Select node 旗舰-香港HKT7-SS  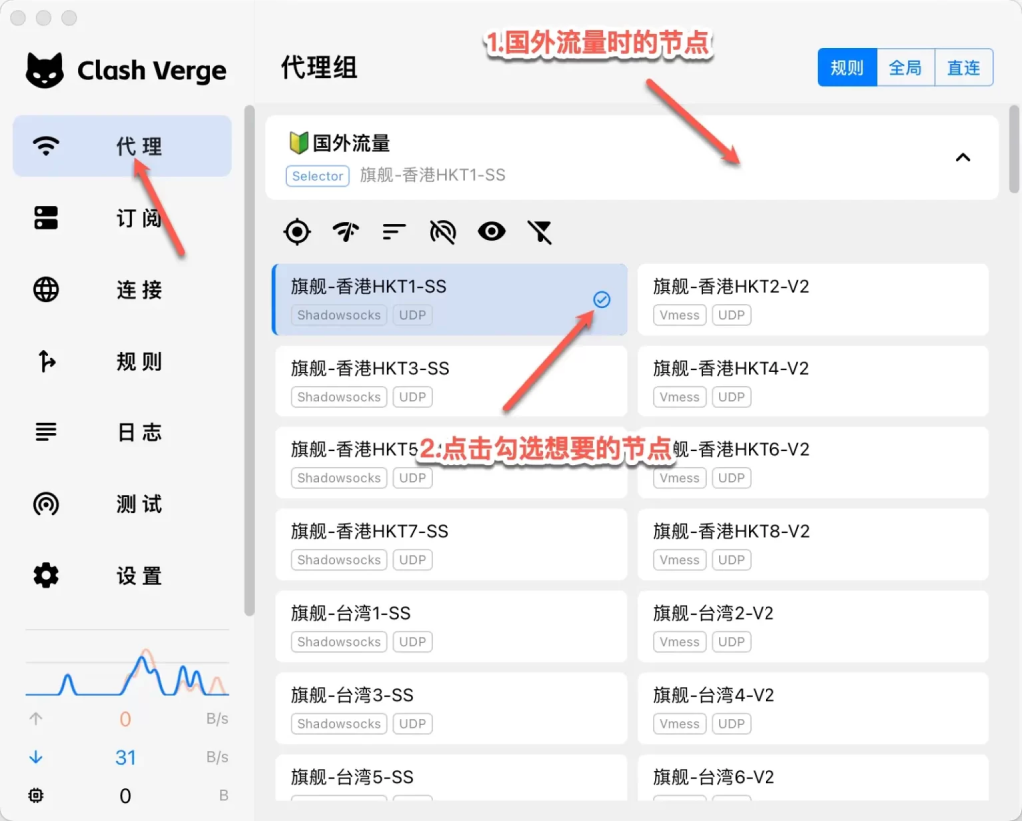(x=449, y=544)
